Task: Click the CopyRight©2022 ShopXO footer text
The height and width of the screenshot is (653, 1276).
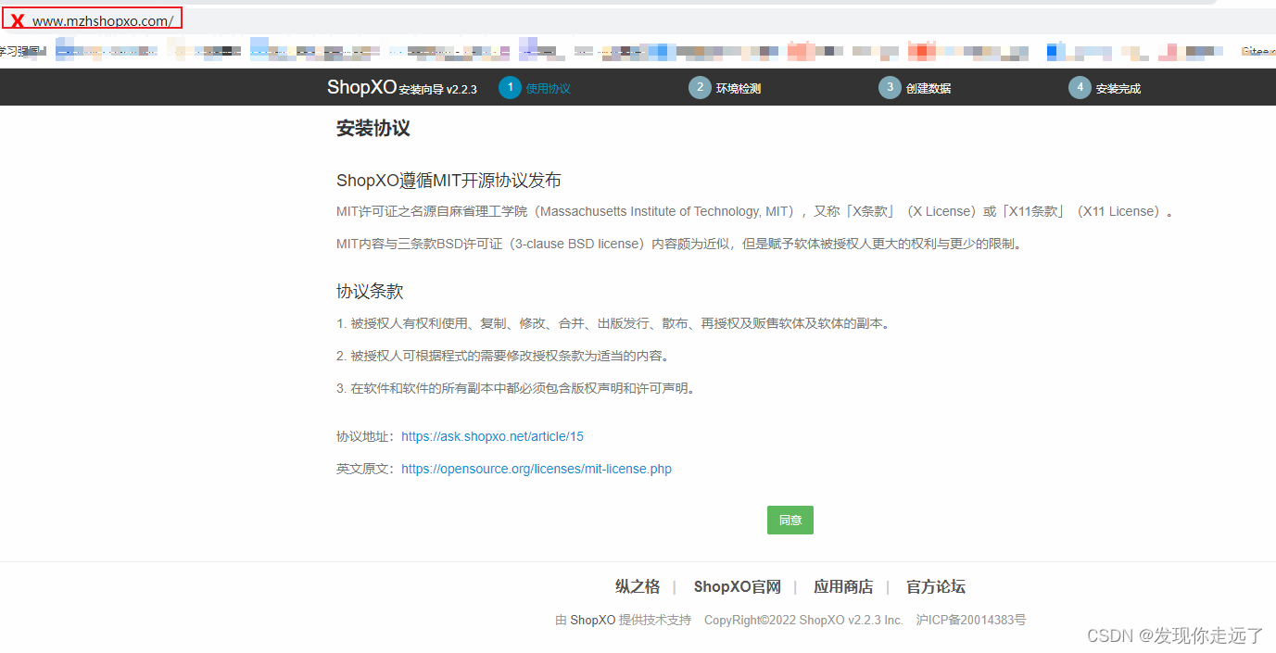Action: pos(803,620)
